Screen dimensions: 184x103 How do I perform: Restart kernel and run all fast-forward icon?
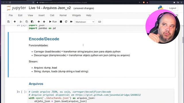click(x=71, y=22)
